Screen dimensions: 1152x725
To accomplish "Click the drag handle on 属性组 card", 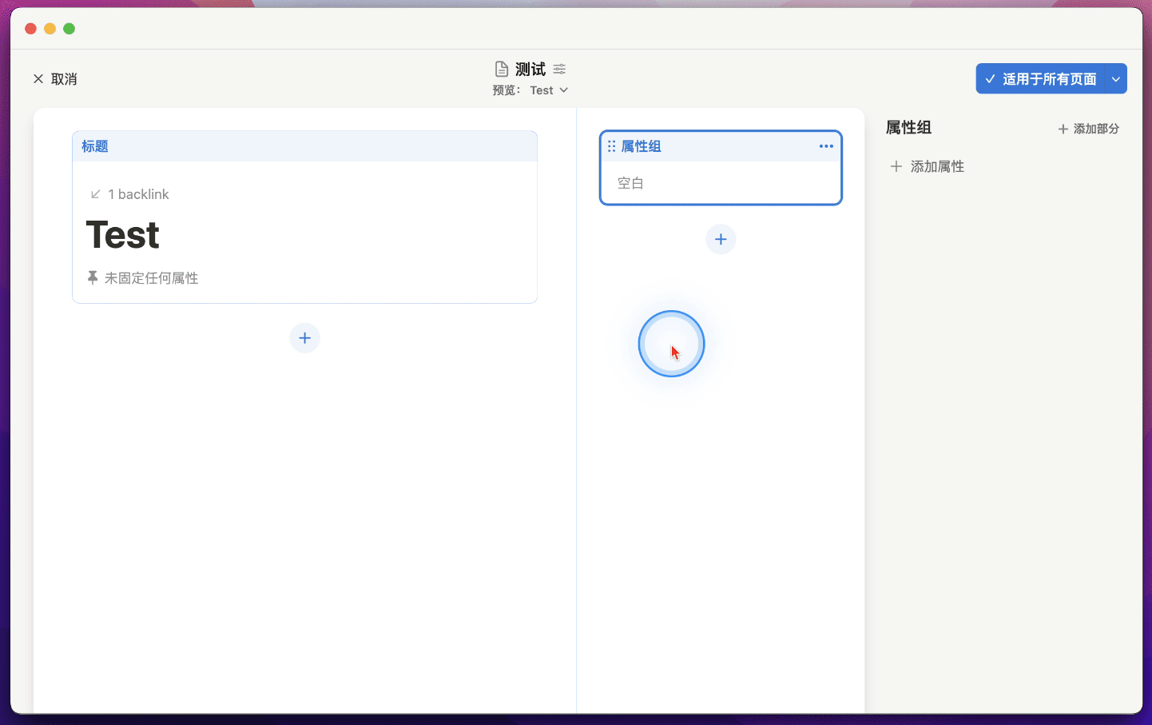I will coord(611,146).
